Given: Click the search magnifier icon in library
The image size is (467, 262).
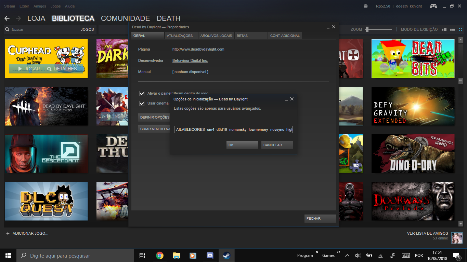Looking at the screenshot, I should click(7, 29).
